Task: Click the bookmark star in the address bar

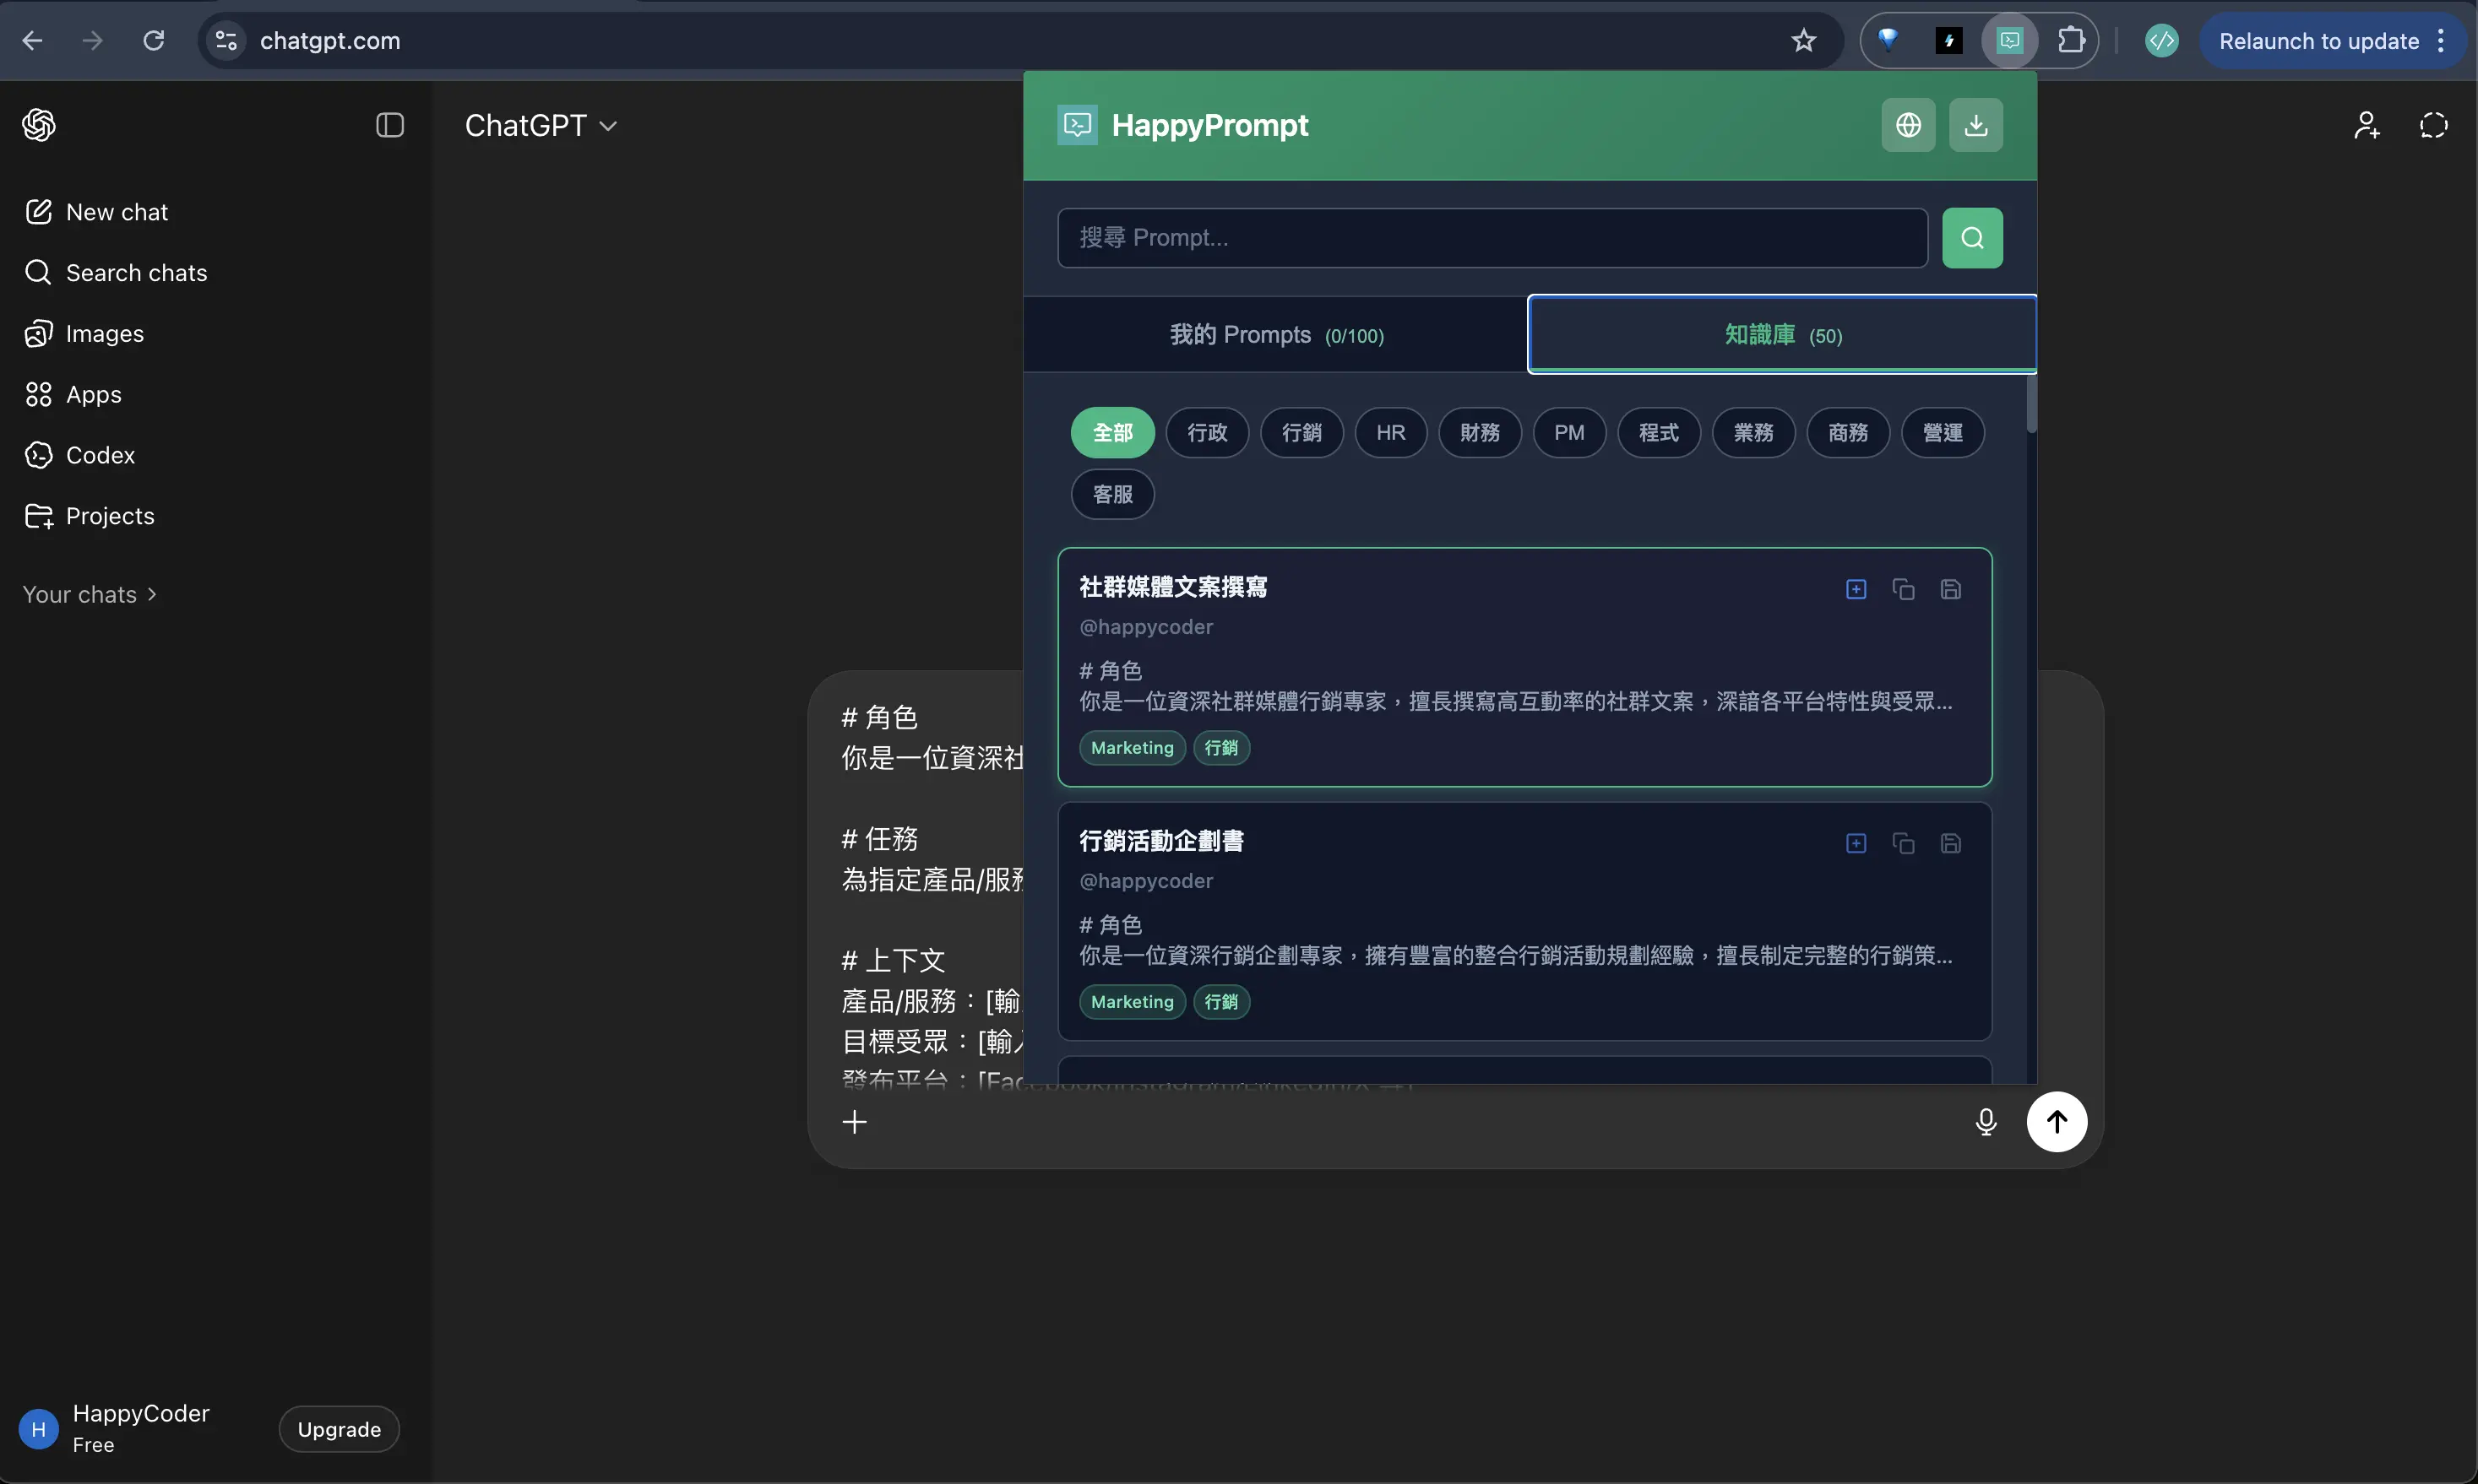Action: [1804, 40]
